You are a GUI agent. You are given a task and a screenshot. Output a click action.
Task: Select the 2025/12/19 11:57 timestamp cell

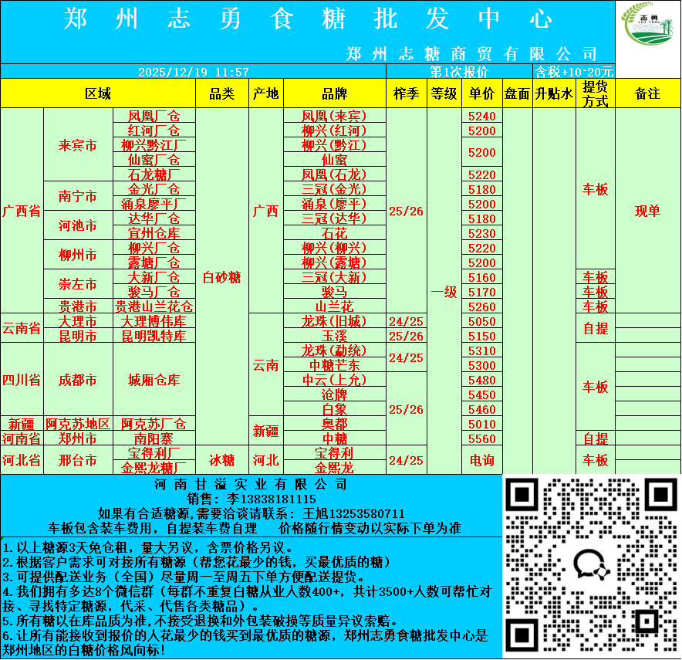(x=193, y=72)
